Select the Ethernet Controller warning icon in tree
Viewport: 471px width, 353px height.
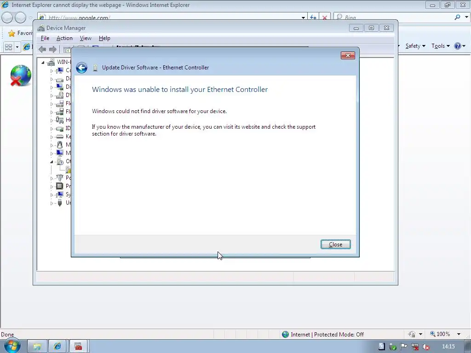coord(68,170)
